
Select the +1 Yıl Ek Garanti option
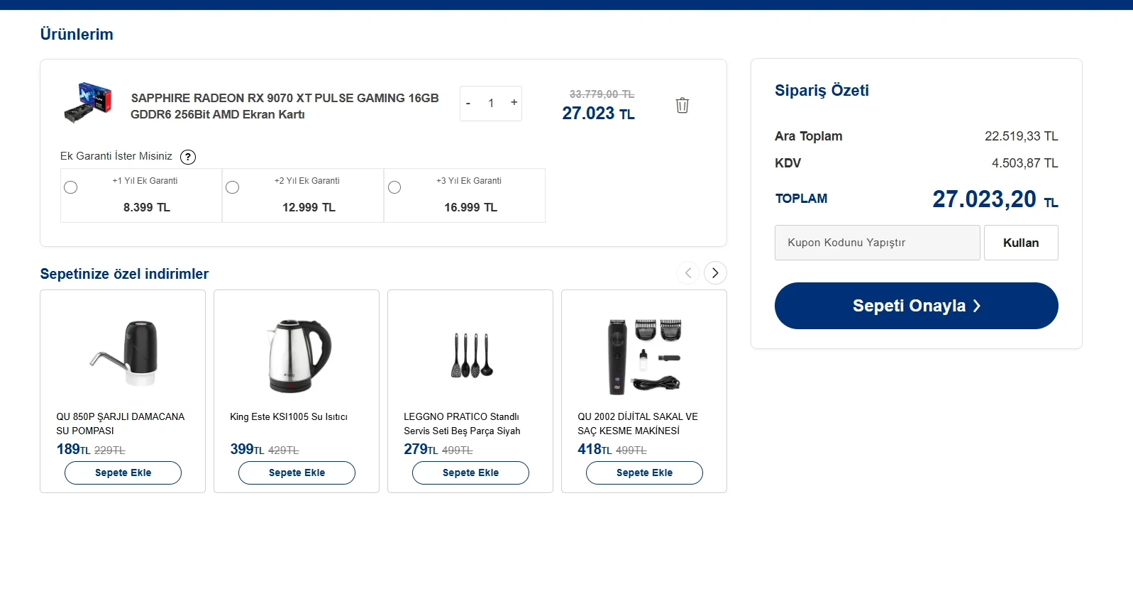[x=71, y=187]
